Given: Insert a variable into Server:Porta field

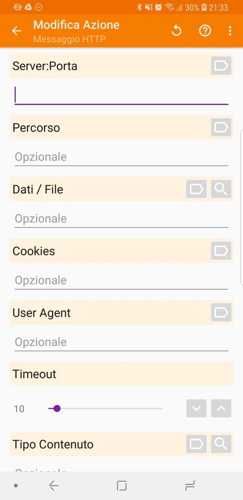Looking at the screenshot, I should click(x=221, y=65).
